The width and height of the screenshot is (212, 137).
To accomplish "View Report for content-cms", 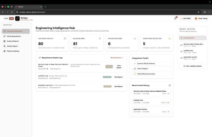I will point(118,77).
